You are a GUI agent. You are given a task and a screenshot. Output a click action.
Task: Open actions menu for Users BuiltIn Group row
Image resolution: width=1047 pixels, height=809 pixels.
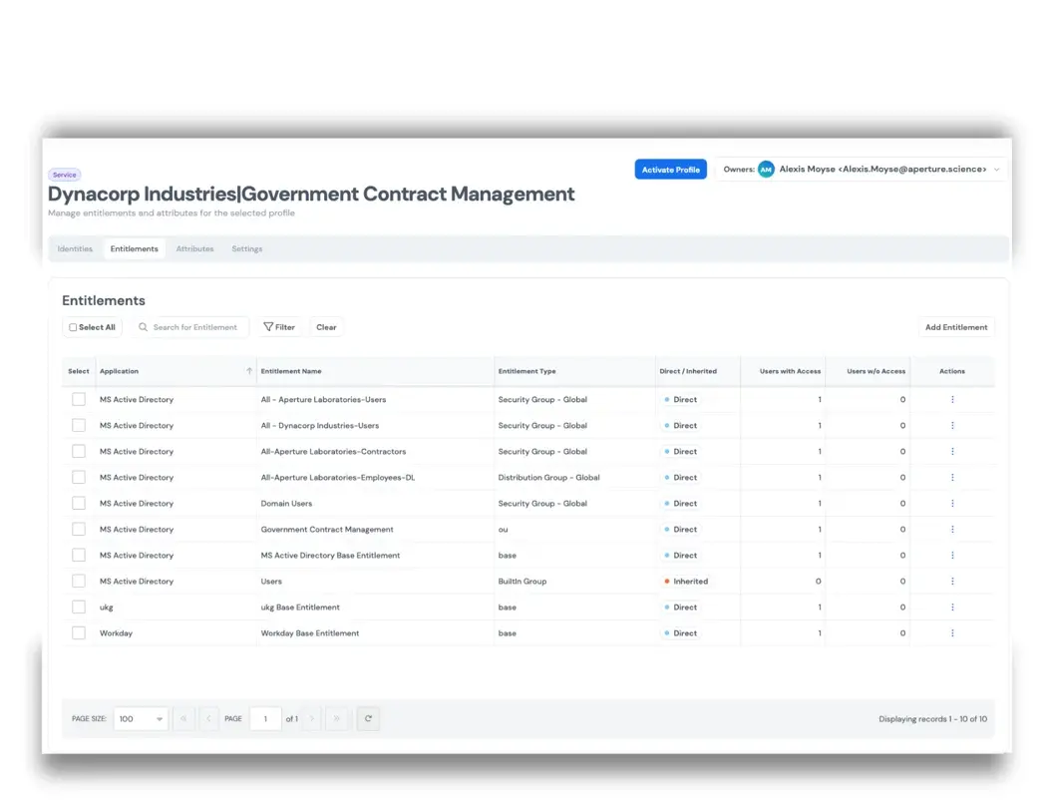pyautogui.click(x=952, y=582)
